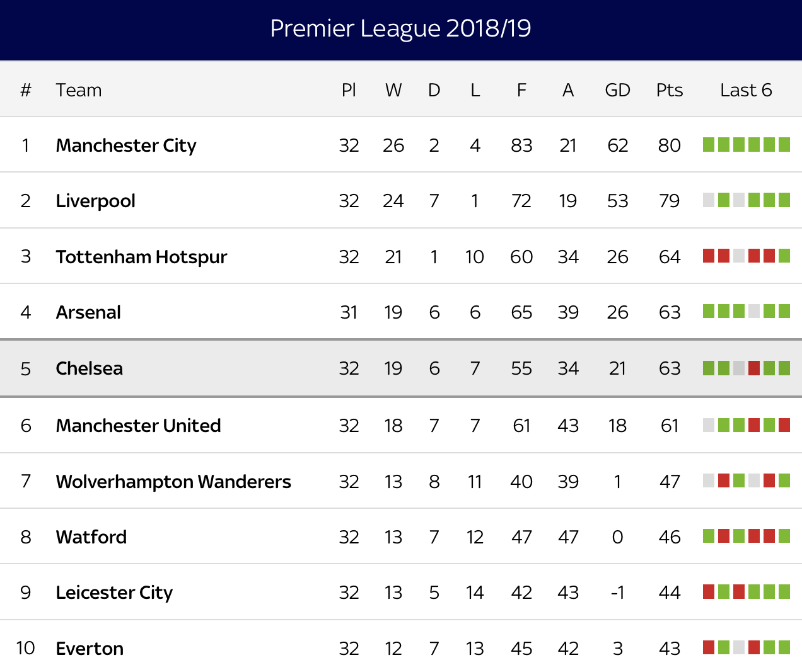This screenshot has width=802, height=670.
Task: Click the Premier League 2018/19 title
Action: click(x=400, y=28)
